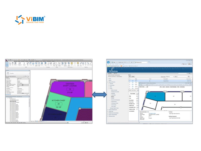
Task: Pick the Window tool in Revit ribbon
Action: point(15,64)
